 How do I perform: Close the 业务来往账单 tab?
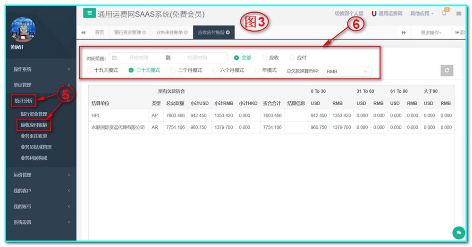(185, 33)
